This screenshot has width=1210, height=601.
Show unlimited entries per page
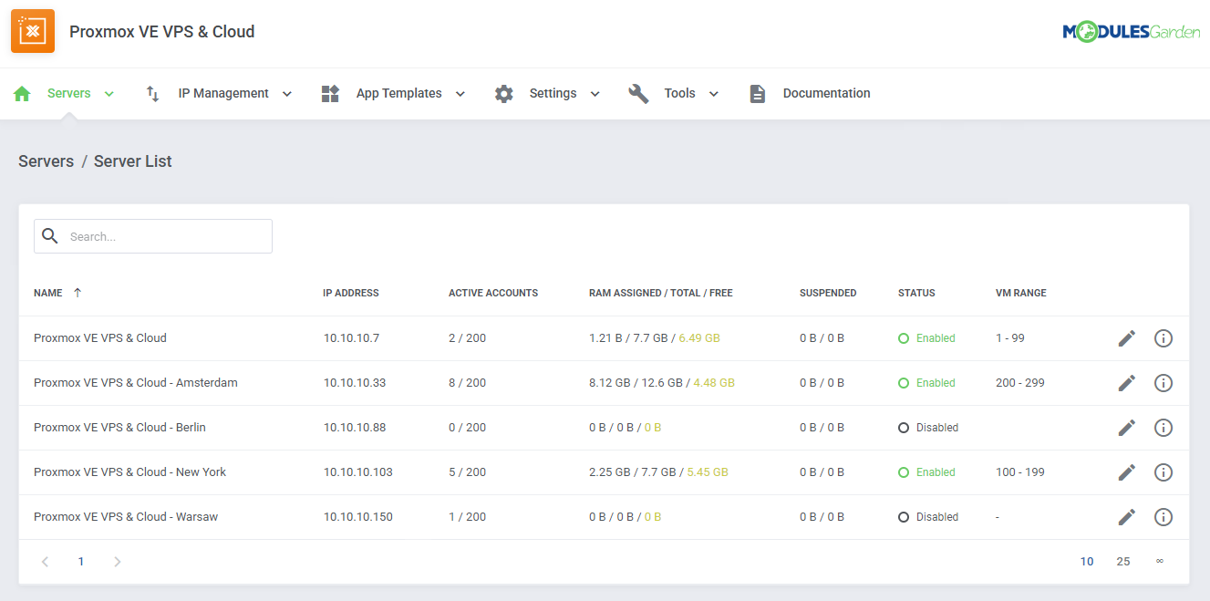[x=1160, y=562]
